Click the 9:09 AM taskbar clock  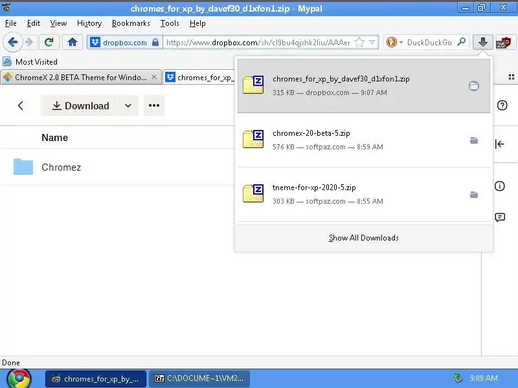pyautogui.click(x=484, y=378)
